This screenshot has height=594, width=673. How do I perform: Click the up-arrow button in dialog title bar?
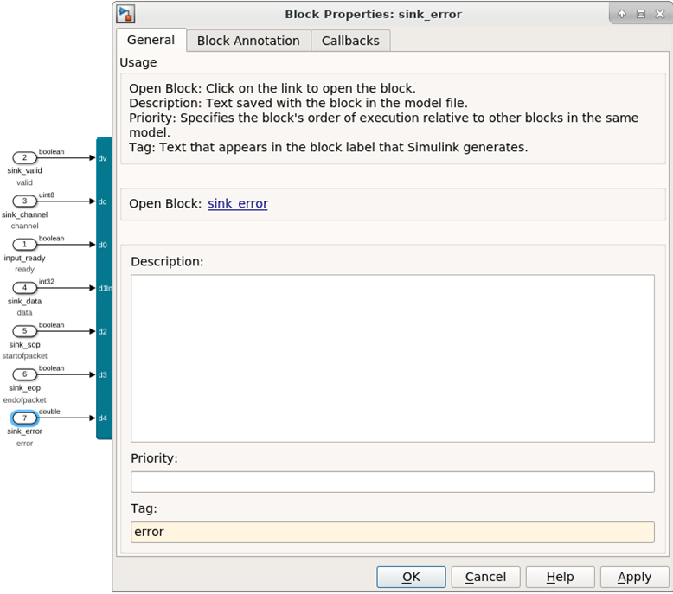621,14
